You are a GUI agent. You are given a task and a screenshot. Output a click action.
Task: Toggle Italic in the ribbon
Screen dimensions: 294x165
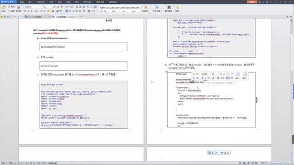click(28, 11)
